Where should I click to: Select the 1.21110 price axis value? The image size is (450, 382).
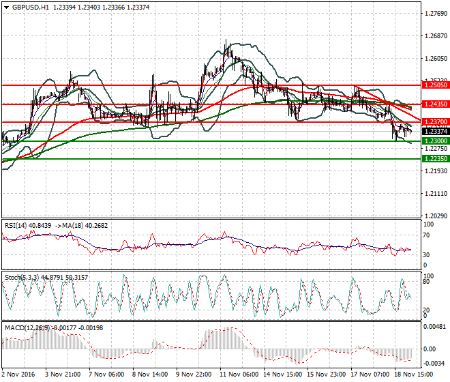(436, 194)
